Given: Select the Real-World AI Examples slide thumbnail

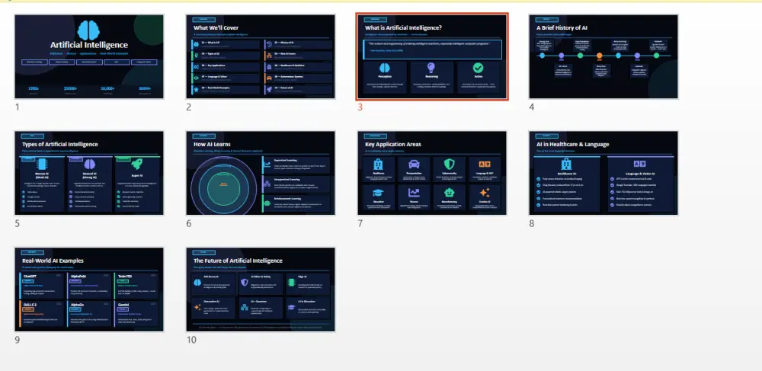Looking at the screenshot, I should (89, 289).
